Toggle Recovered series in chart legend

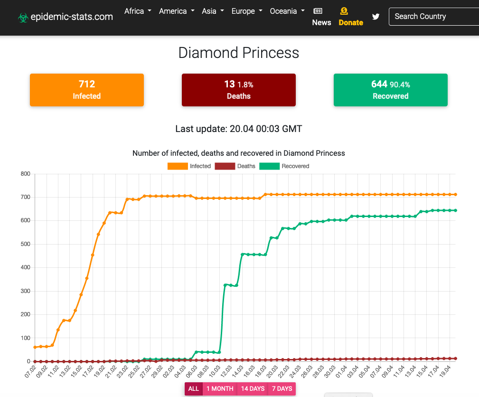[x=285, y=166]
